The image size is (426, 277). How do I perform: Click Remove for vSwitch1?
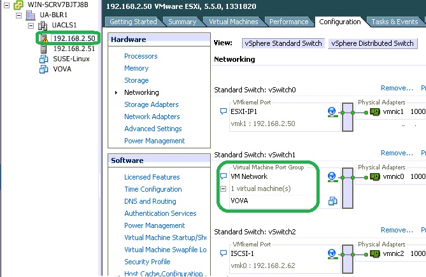pyautogui.click(x=397, y=153)
